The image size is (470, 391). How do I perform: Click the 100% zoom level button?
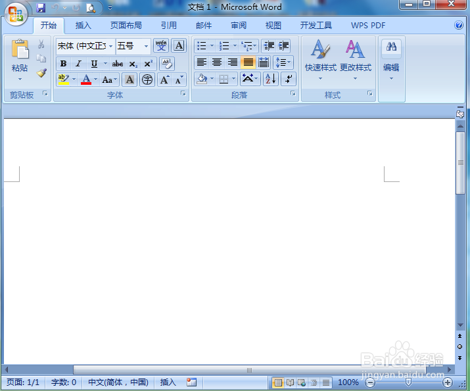coord(348,382)
